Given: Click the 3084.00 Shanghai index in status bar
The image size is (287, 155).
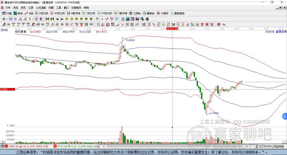Looking at the screenshot, I should click(13, 146).
